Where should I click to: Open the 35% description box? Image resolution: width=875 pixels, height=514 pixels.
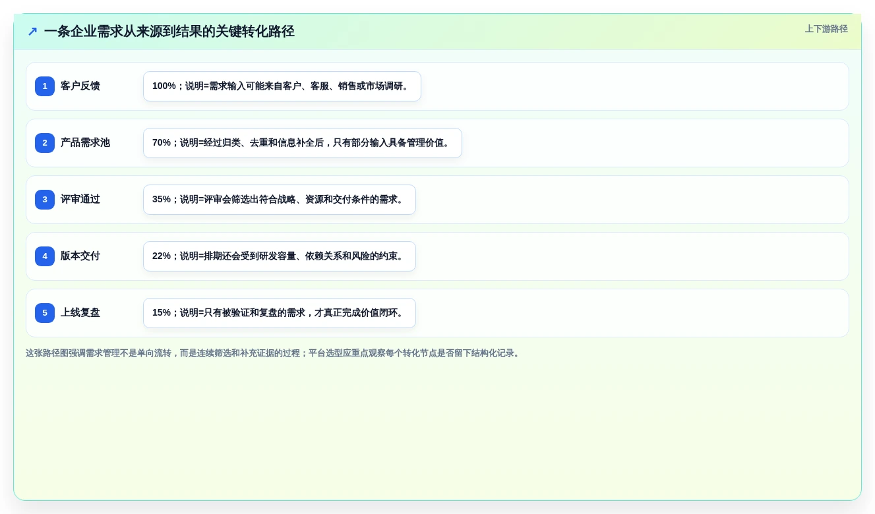(x=280, y=200)
